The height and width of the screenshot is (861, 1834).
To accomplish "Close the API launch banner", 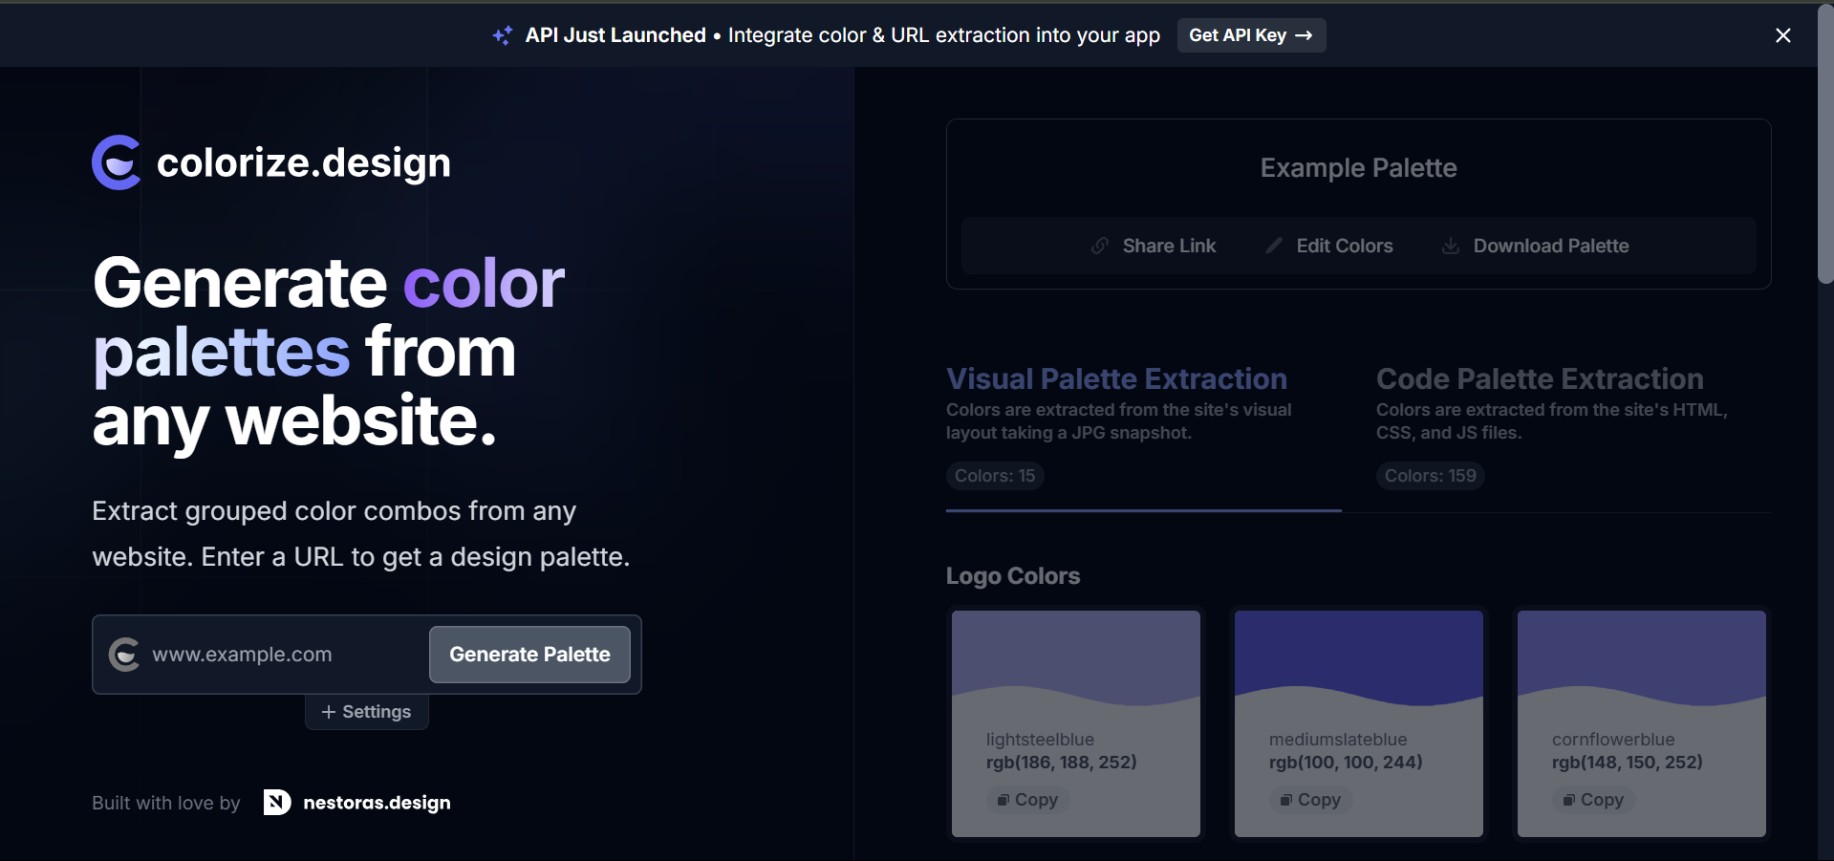I will (1783, 35).
